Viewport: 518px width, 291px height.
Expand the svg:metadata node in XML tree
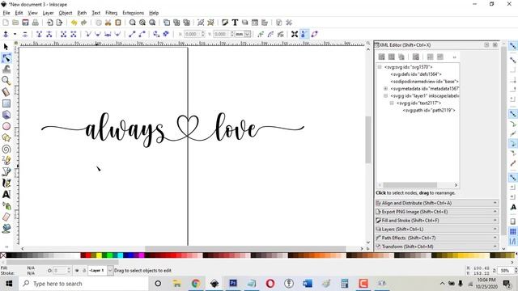point(385,88)
